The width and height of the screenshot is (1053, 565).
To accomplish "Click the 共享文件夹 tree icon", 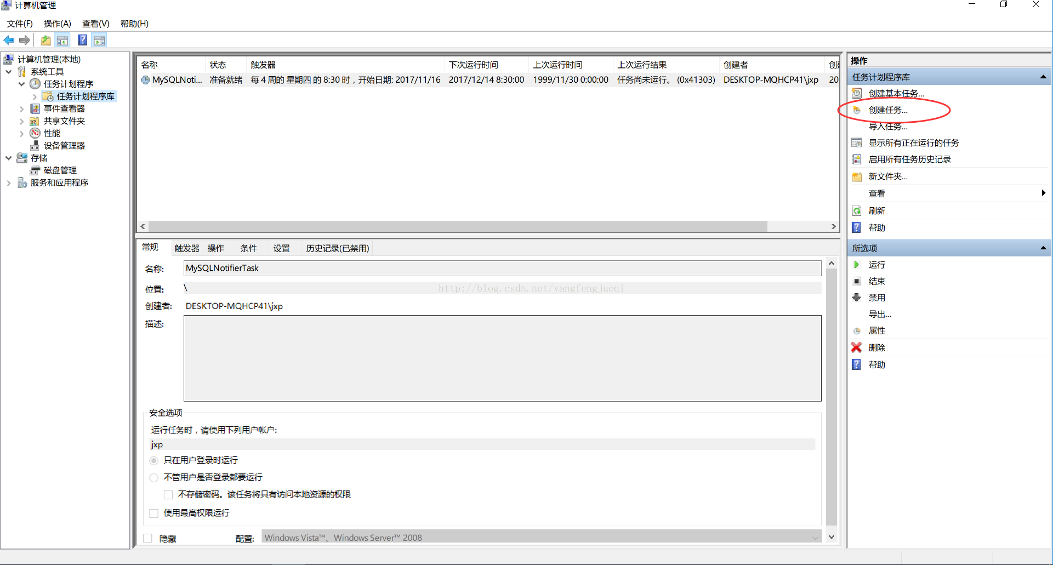I will pyautogui.click(x=35, y=121).
